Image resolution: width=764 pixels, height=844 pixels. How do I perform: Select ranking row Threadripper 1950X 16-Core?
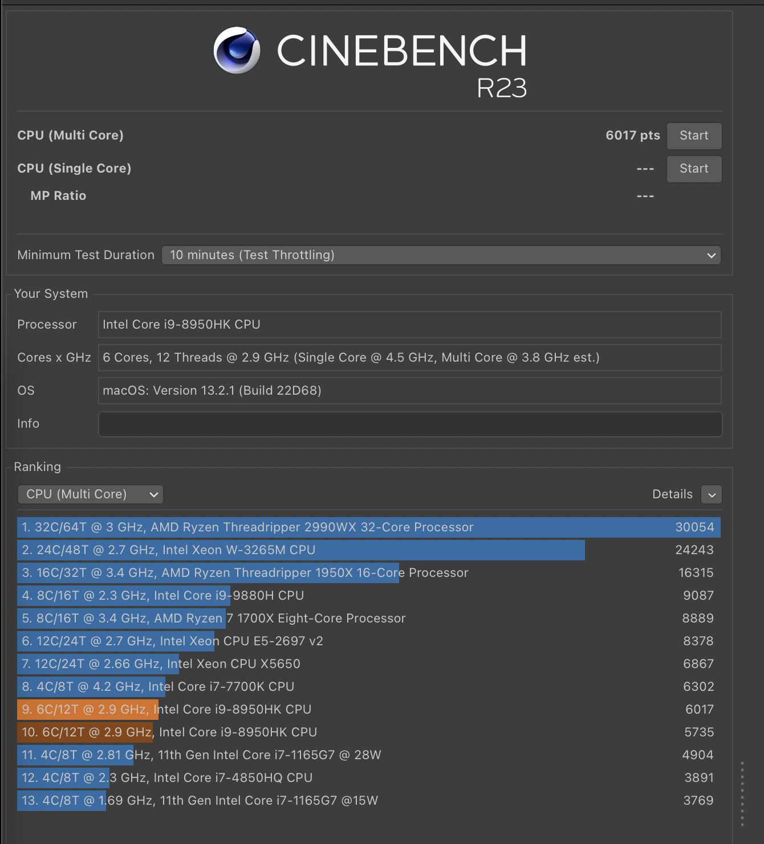pyautogui.click(x=369, y=573)
